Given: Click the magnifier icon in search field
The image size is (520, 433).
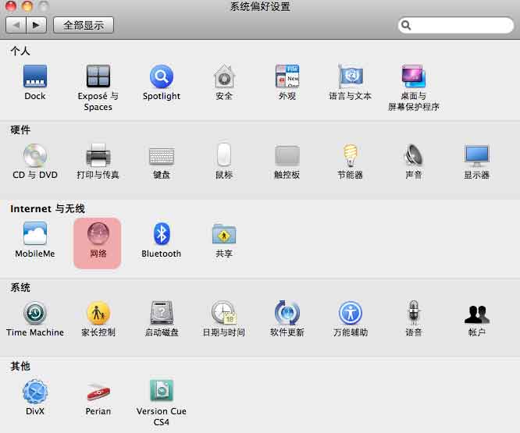Looking at the screenshot, I should pos(406,25).
